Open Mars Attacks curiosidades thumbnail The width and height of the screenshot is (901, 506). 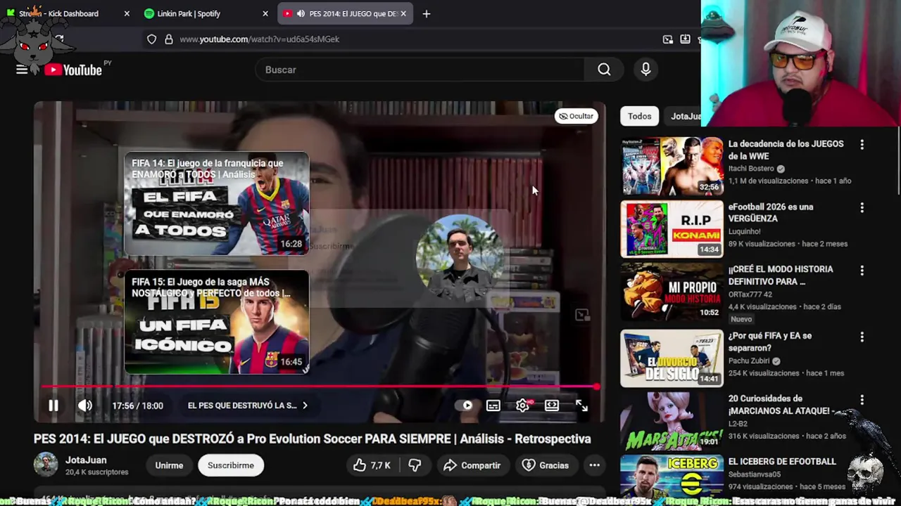pos(672,421)
